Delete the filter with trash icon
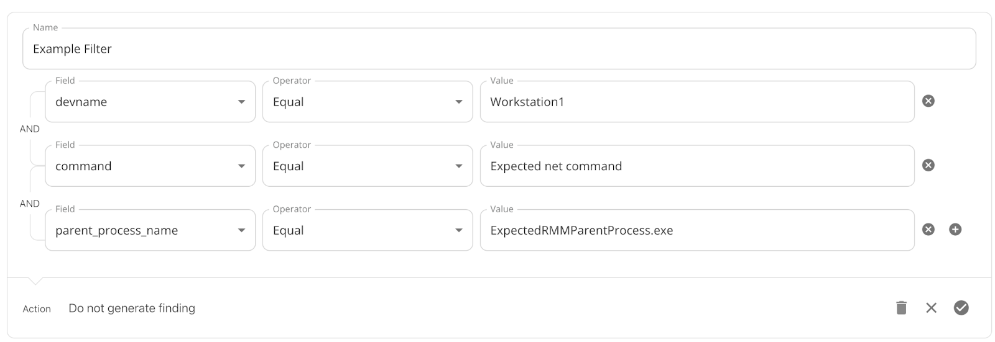 tap(901, 308)
